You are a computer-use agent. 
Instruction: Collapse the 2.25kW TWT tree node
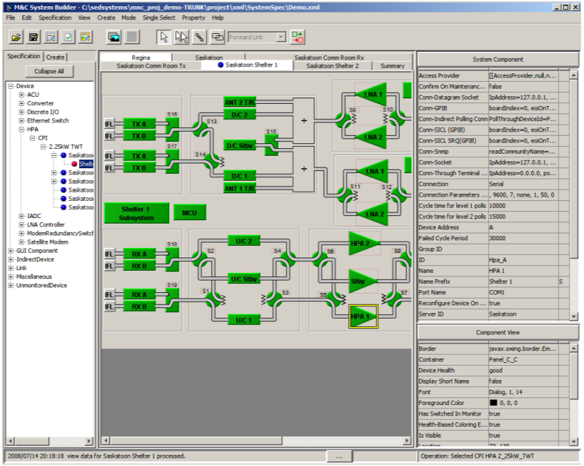tap(43, 147)
